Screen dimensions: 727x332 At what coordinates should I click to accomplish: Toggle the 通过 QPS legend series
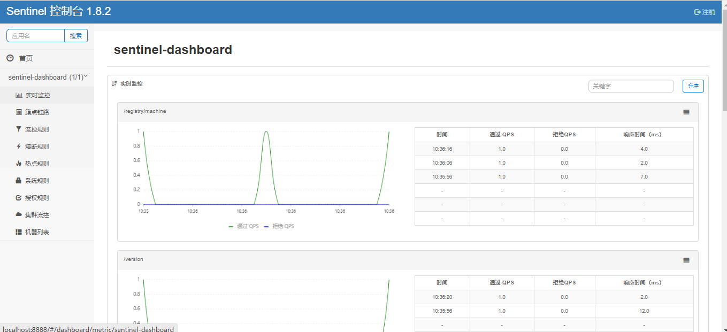[243, 226]
